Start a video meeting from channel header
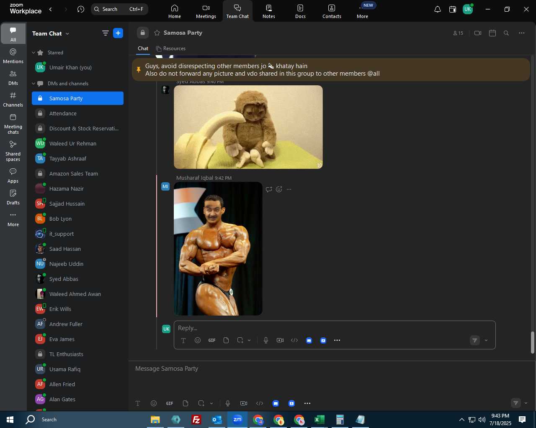This screenshot has width=536, height=428. coord(478,33)
